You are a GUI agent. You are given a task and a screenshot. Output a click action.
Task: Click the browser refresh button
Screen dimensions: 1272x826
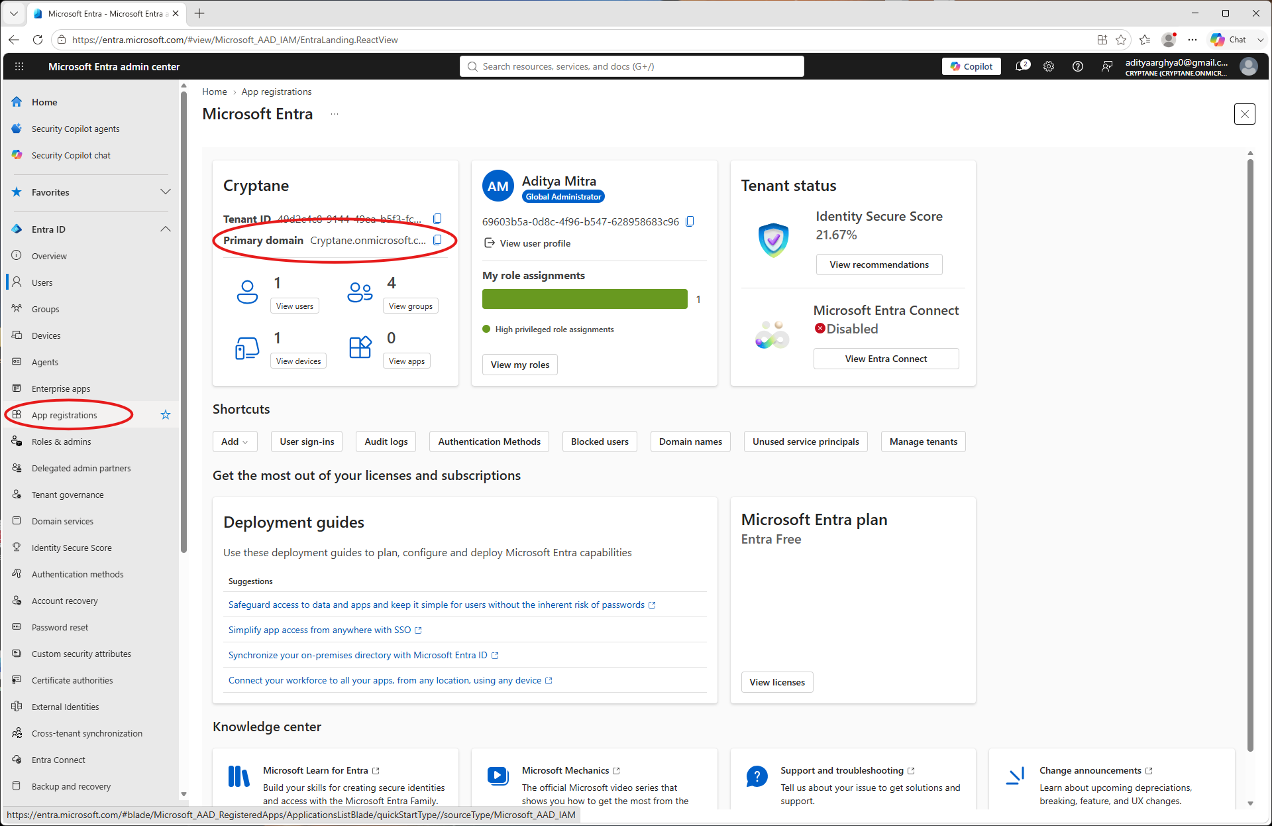(38, 40)
